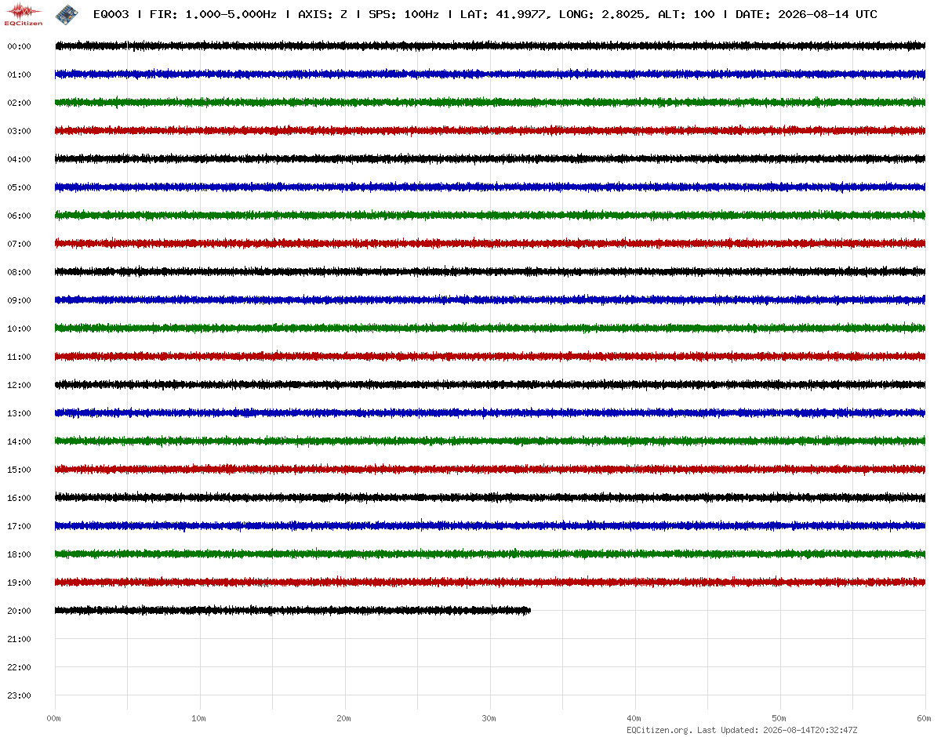Click the 20:00 hour label

tap(19, 611)
